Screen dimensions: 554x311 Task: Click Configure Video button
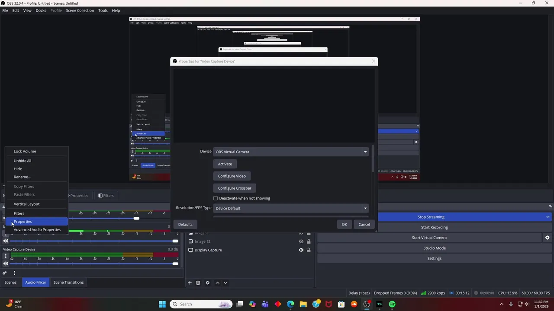[x=232, y=176]
